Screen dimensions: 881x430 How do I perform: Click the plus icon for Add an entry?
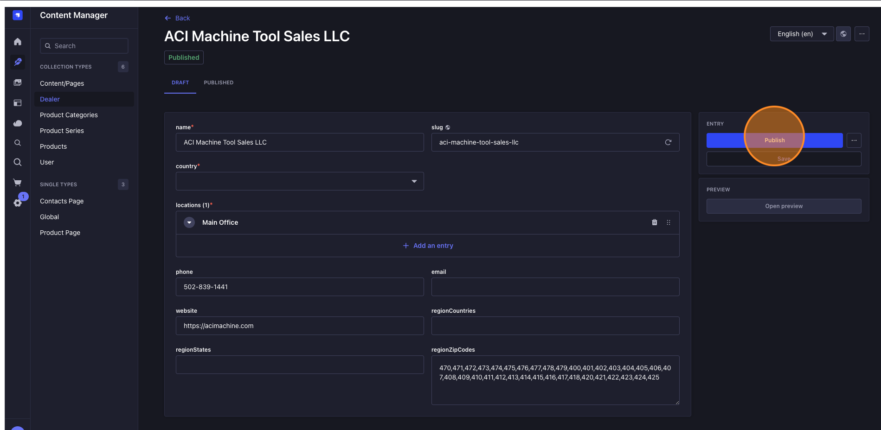click(x=406, y=246)
